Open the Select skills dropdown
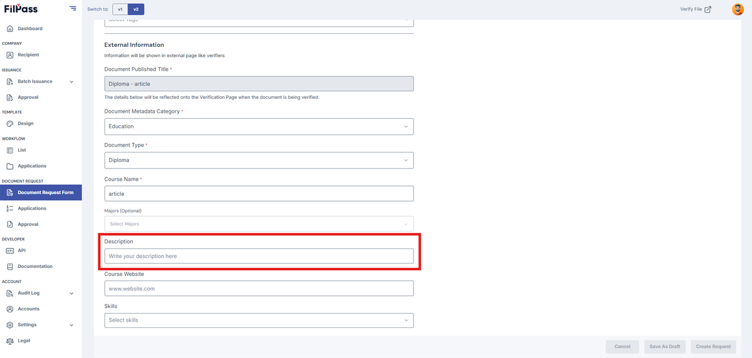 pos(259,320)
